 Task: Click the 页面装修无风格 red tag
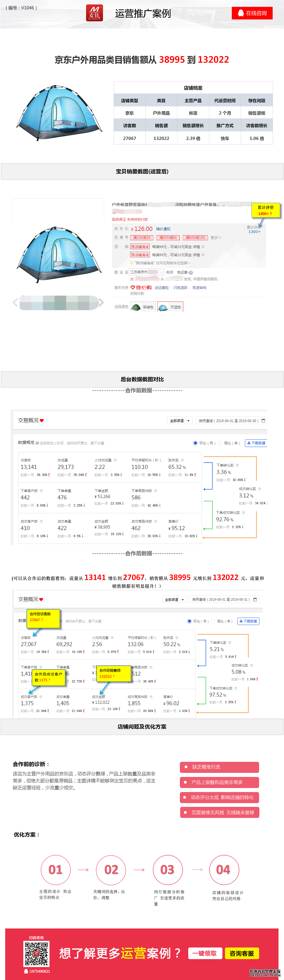point(219,813)
